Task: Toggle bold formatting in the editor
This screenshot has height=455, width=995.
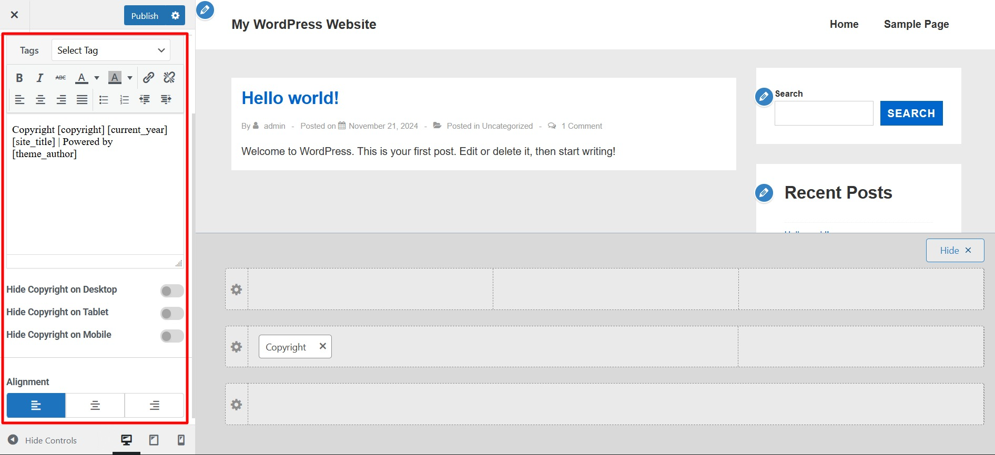Action: 19,78
